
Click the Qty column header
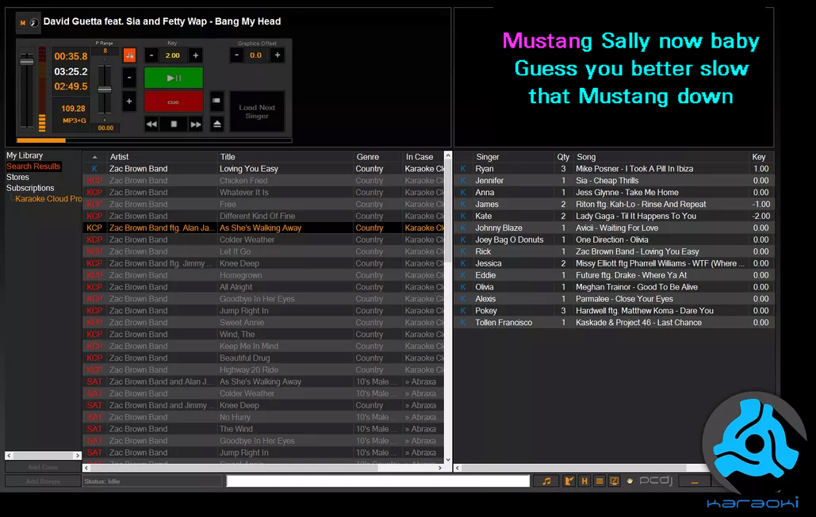(563, 156)
